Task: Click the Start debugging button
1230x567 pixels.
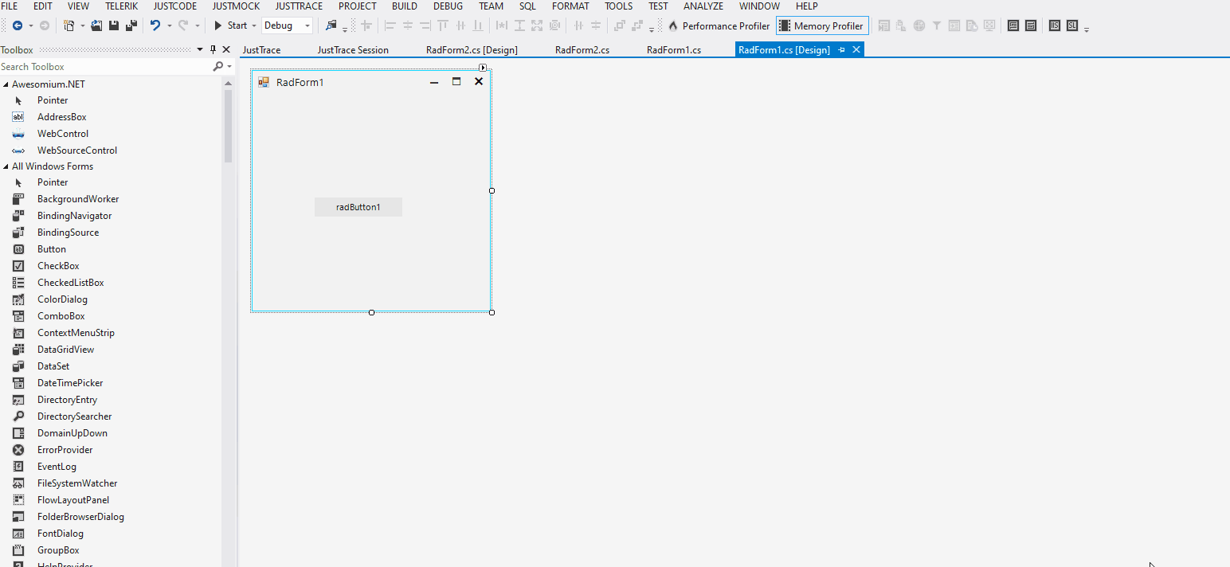Action: (x=230, y=25)
